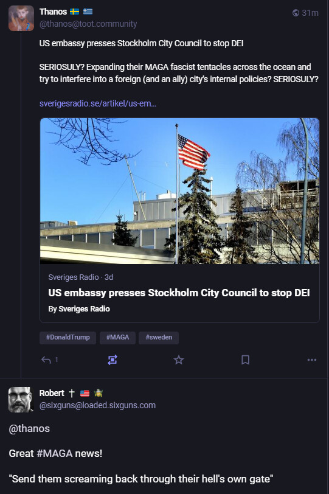Click the reply arrow icon under Thanos post
329x494 pixels.
pyautogui.click(x=46, y=360)
